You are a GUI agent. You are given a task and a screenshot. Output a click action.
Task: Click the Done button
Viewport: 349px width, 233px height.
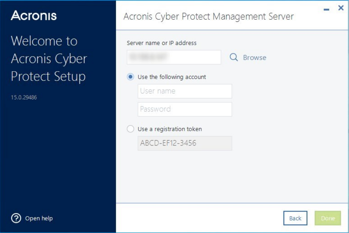(328, 218)
